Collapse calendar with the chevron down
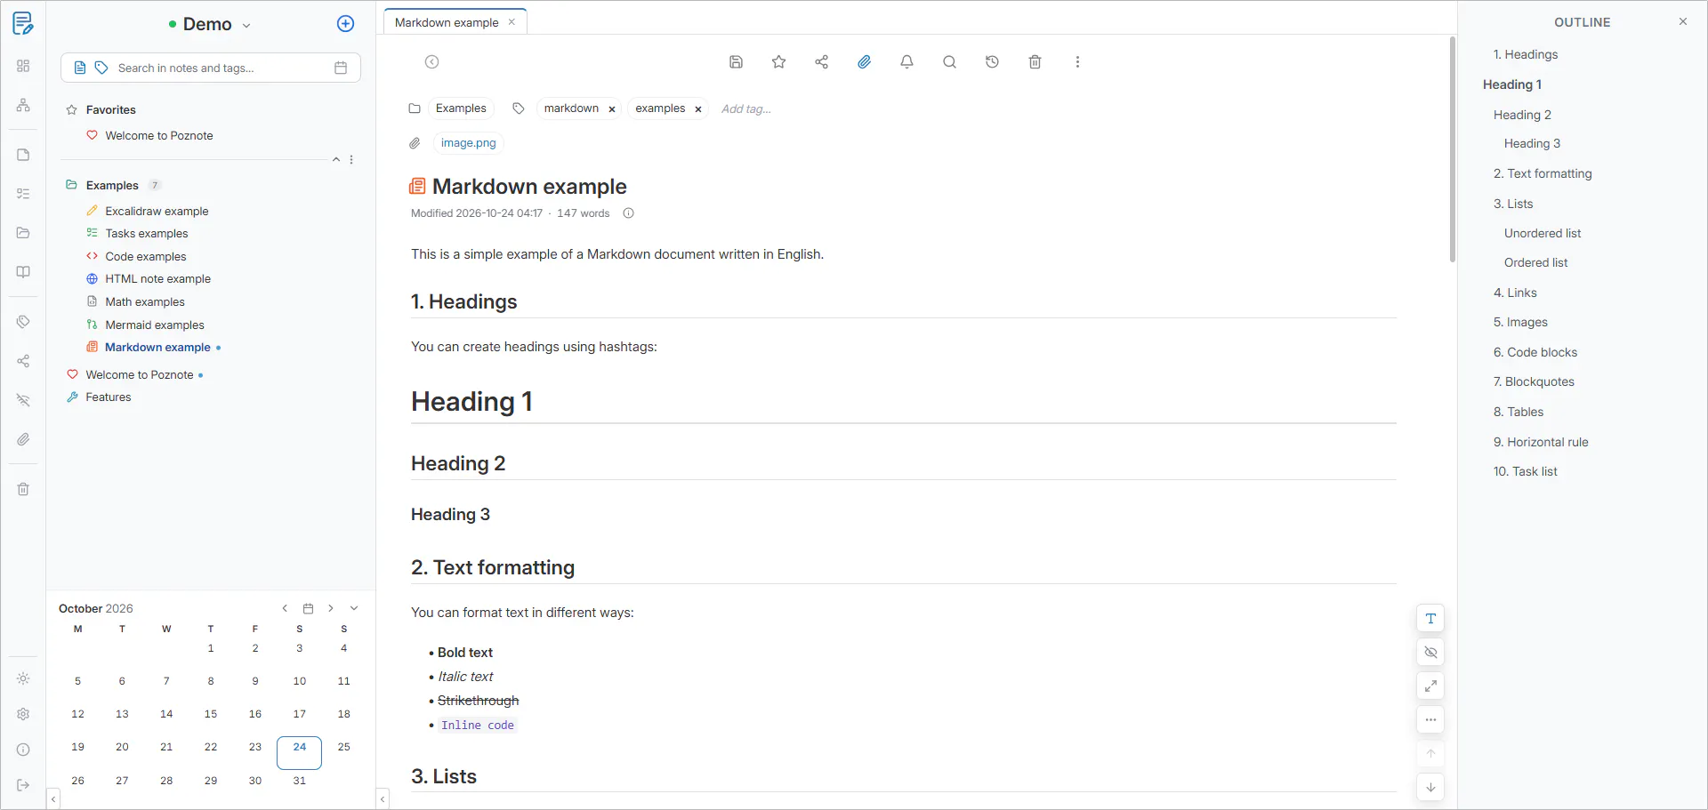1708x810 pixels. (x=354, y=608)
